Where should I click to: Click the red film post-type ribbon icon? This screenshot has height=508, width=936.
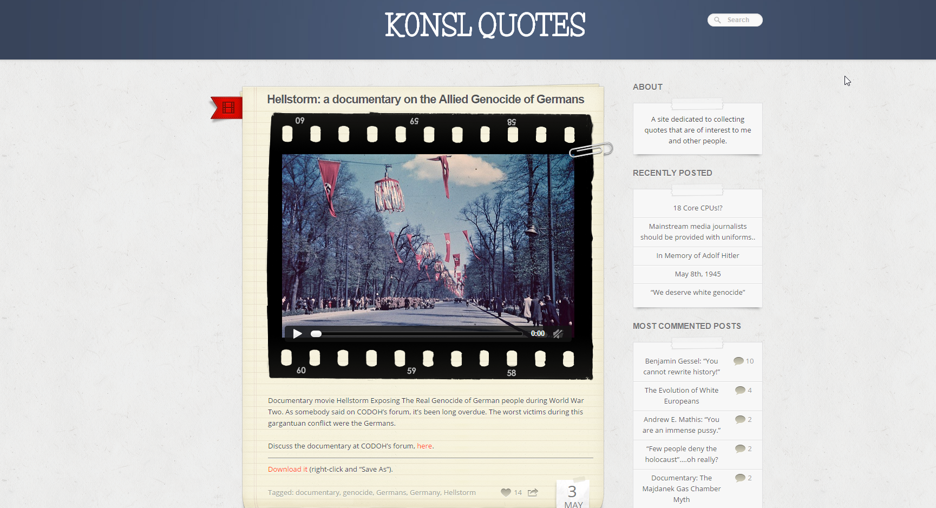[227, 108]
